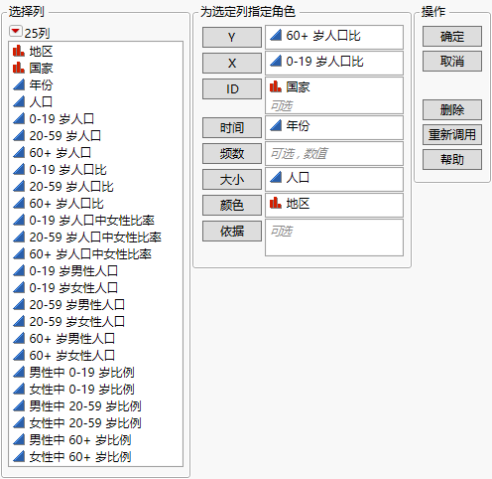
Task: Click the ID role button
Action: click(232, 88)
